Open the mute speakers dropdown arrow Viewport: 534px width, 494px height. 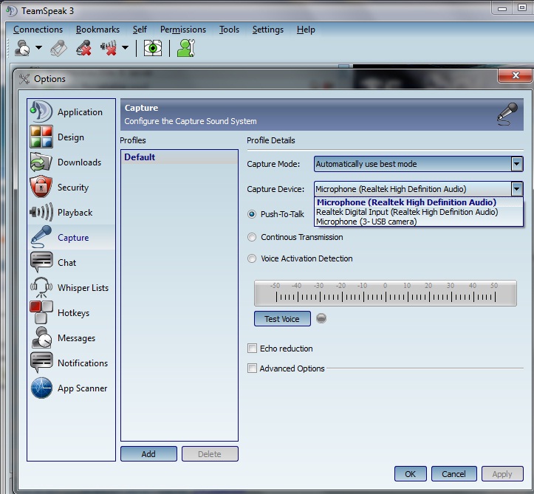tap(126, 48)
